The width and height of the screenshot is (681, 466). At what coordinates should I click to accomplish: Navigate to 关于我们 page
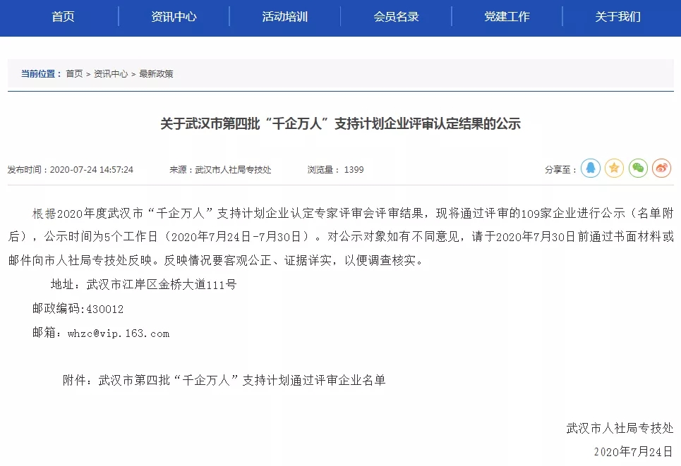[x=617, y=16]
